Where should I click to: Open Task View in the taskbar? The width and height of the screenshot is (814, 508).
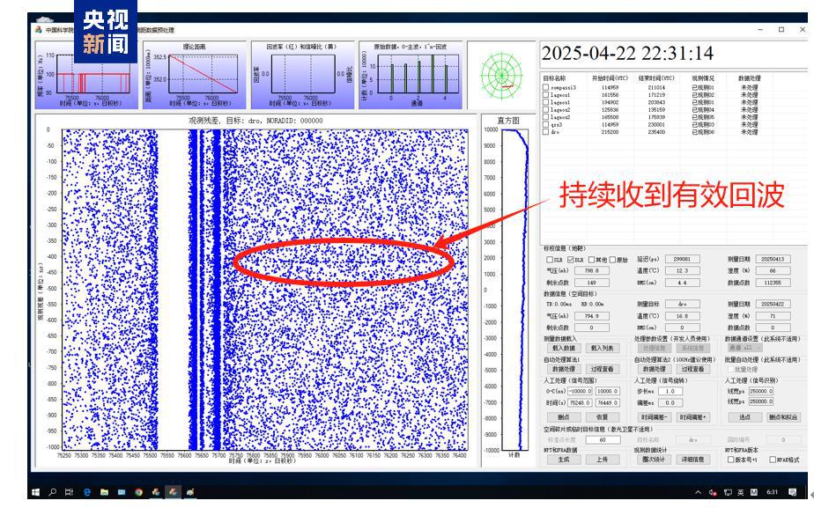click(69, 491)
